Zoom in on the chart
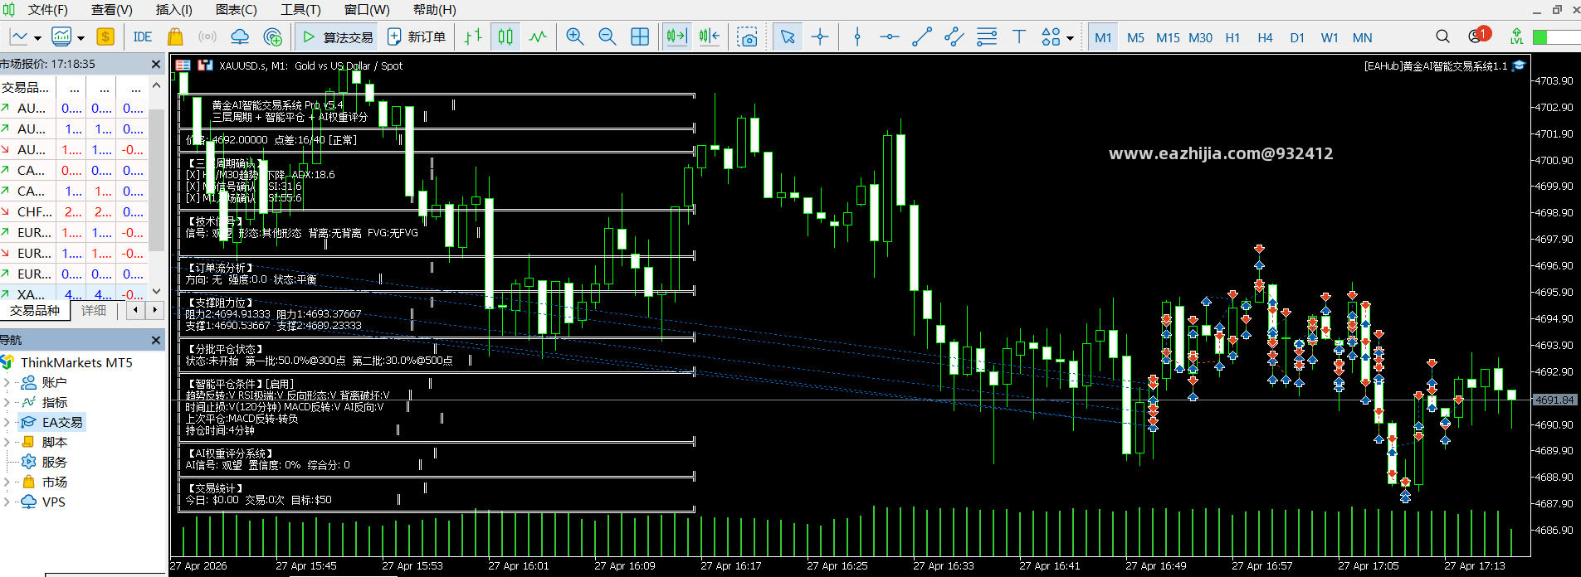This screenshot has width=1581, height=577. [575, 36]
